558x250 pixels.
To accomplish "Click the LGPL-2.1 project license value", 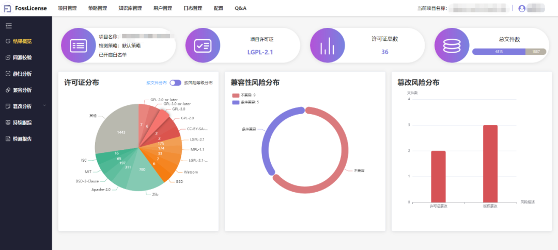I will [x=260, y=52].
